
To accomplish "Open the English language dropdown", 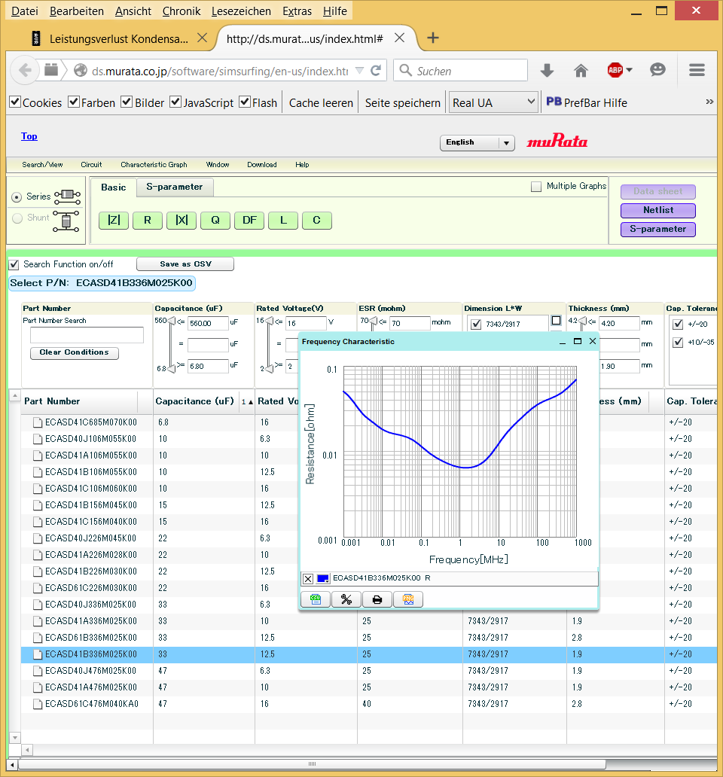I will (477, 143).
